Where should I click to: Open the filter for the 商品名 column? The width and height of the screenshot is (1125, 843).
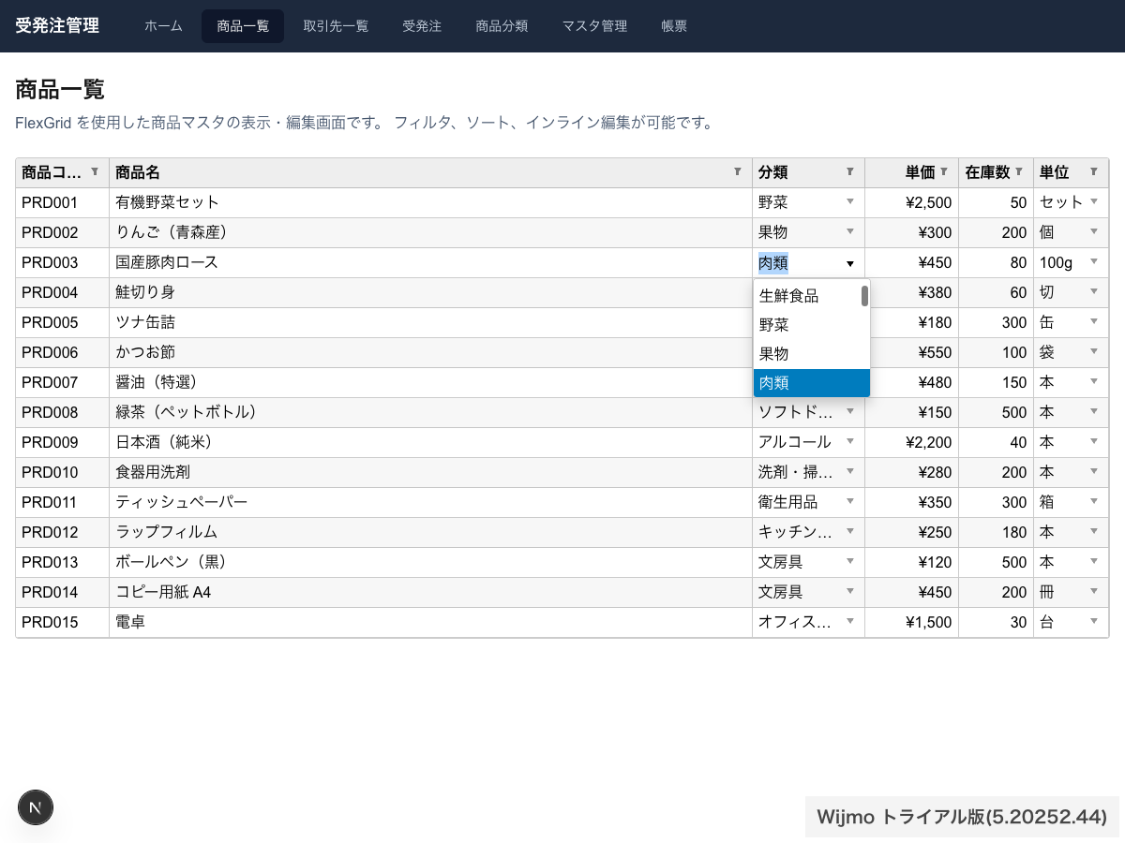[x=736, y=172]
